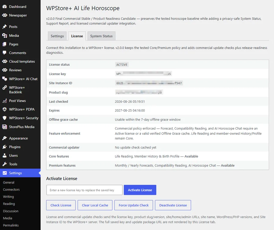Viewport: 274px width, 230px height.
Task: Focus the new license key input field
Action: (84, 190)
